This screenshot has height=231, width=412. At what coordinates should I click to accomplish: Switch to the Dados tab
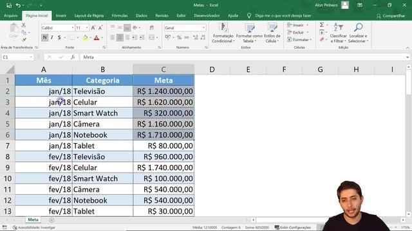[x=142, y=15]
